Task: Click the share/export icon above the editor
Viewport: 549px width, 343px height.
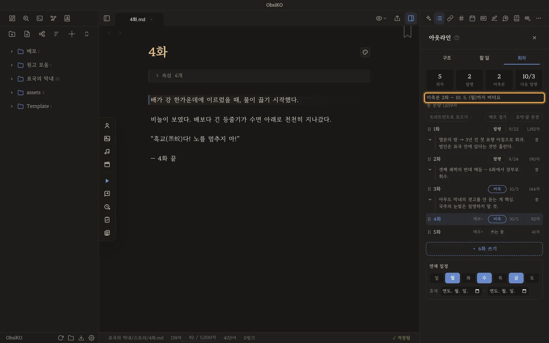Action: [397, 18]
